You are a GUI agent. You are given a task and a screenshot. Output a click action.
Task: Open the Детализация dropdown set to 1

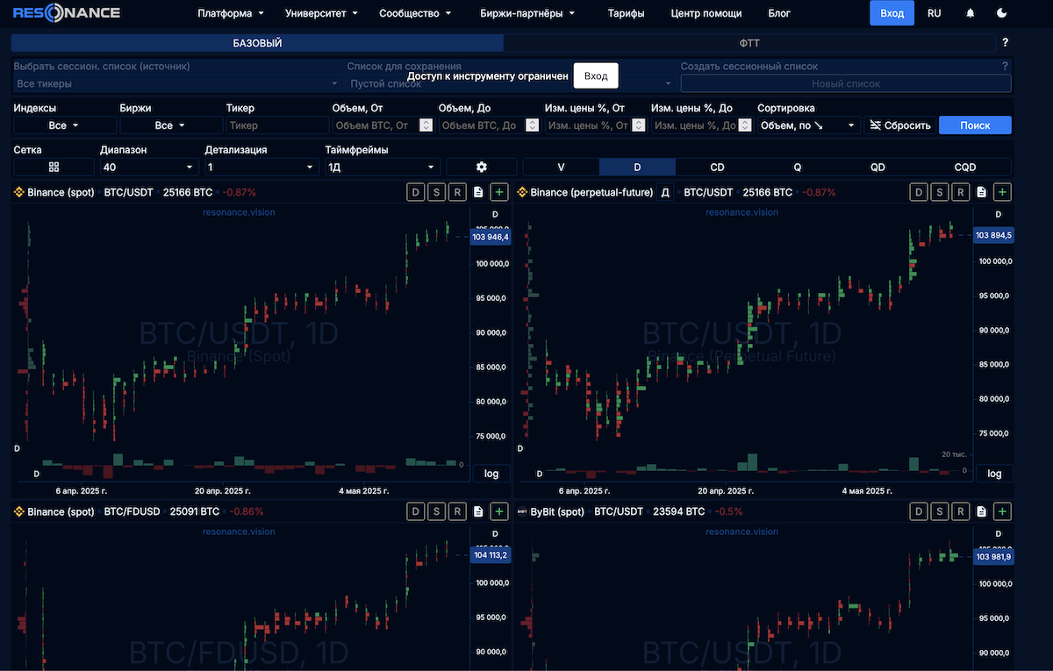coord(261,167)
